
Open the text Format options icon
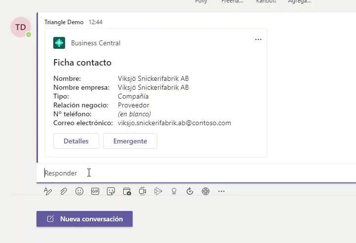pyautogui.click(x=48, y=191)
